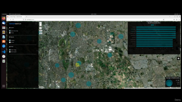Click Activities in the top bar

5,14
